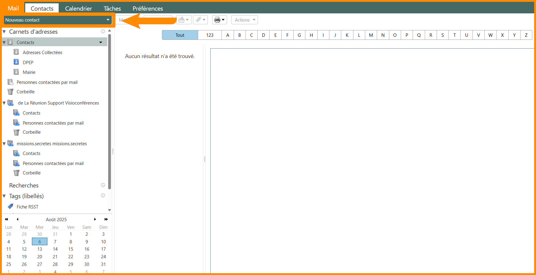Screen dimensions: 536x275
Task: Filter contacts by letter M
Action: pos(371,35)
